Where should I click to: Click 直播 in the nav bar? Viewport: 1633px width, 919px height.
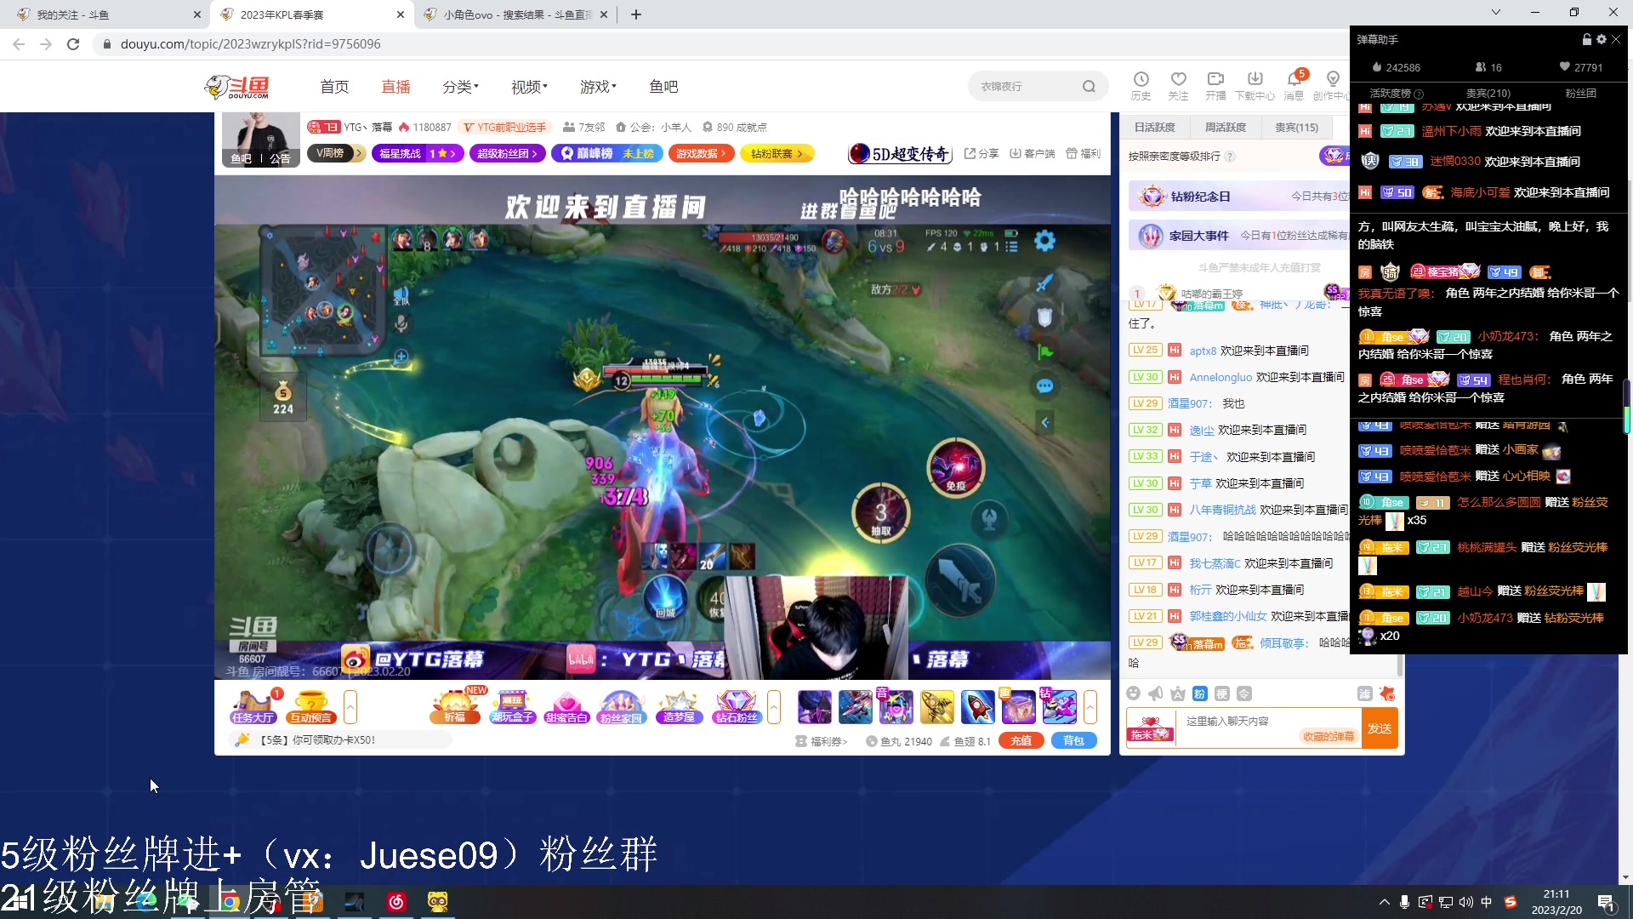(395, 87)
